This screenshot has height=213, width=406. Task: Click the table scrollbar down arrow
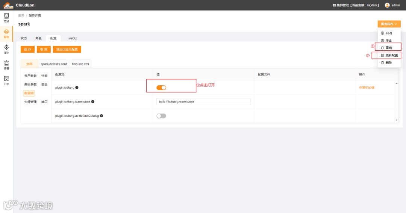397,120
